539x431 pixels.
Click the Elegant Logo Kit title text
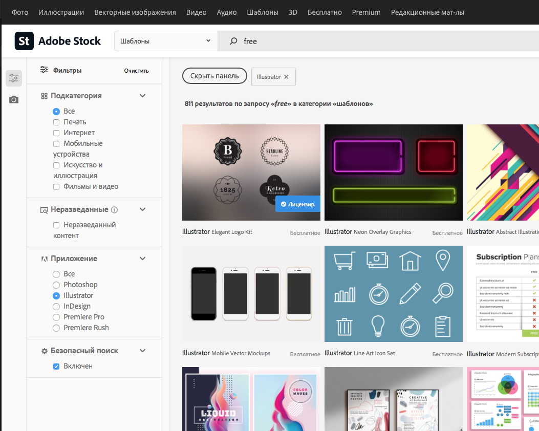coord(232,232)
